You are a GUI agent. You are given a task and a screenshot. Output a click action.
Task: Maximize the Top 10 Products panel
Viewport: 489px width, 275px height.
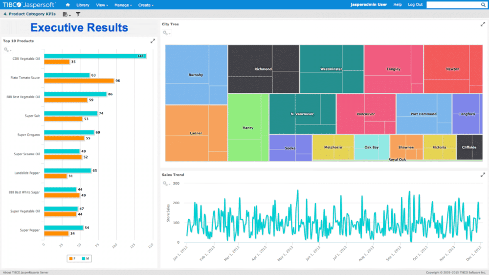[x=153, y=41]
